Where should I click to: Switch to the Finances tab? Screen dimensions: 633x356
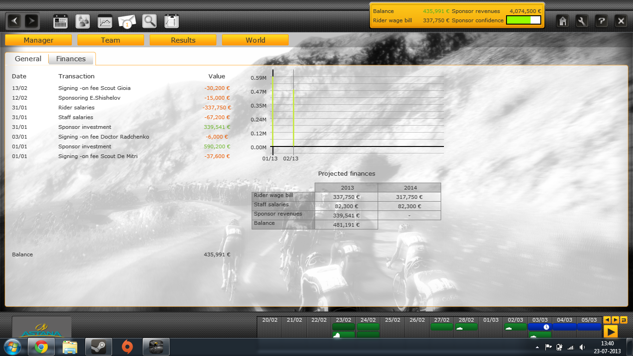coord(71,59)
